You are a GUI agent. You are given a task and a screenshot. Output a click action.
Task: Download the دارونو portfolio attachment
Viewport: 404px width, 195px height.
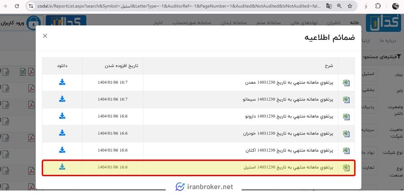click(x=62, y=116)
